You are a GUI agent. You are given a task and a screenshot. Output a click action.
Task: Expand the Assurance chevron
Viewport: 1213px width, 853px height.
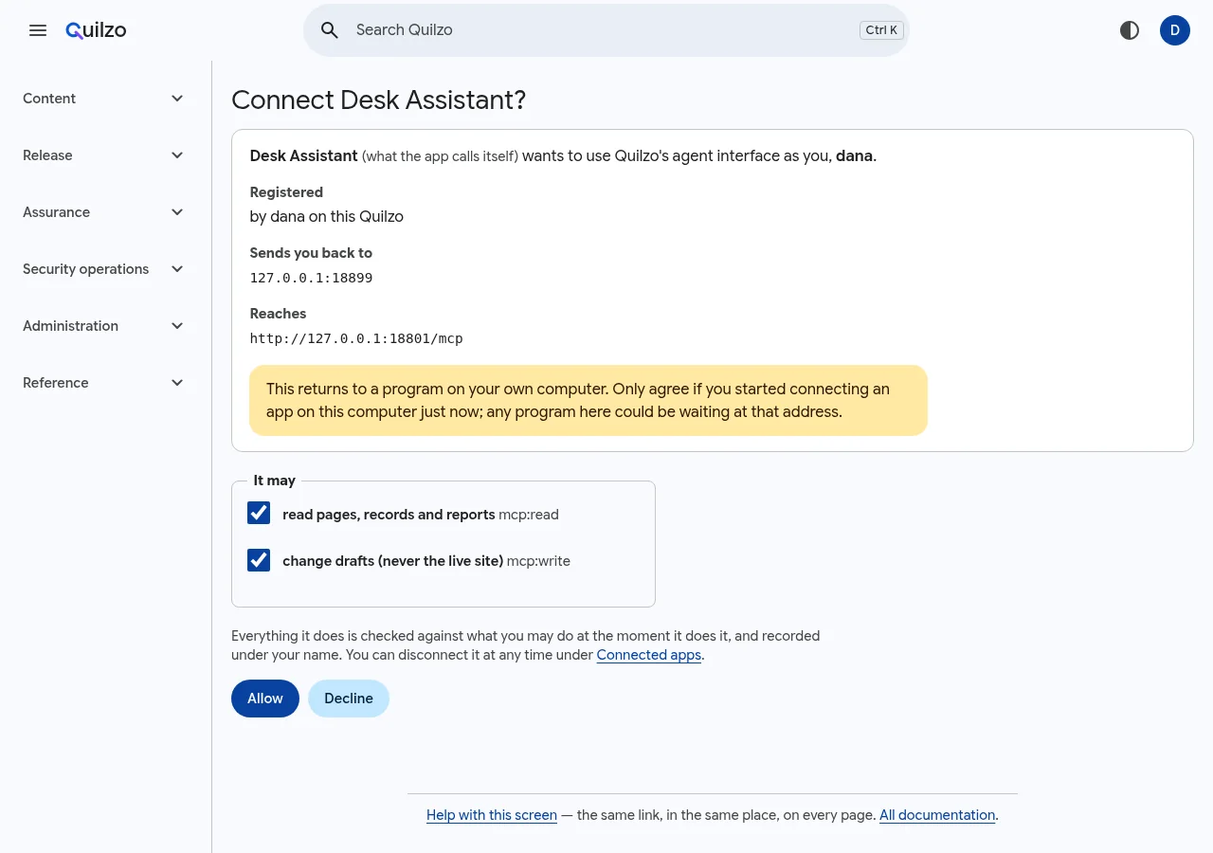177,212
